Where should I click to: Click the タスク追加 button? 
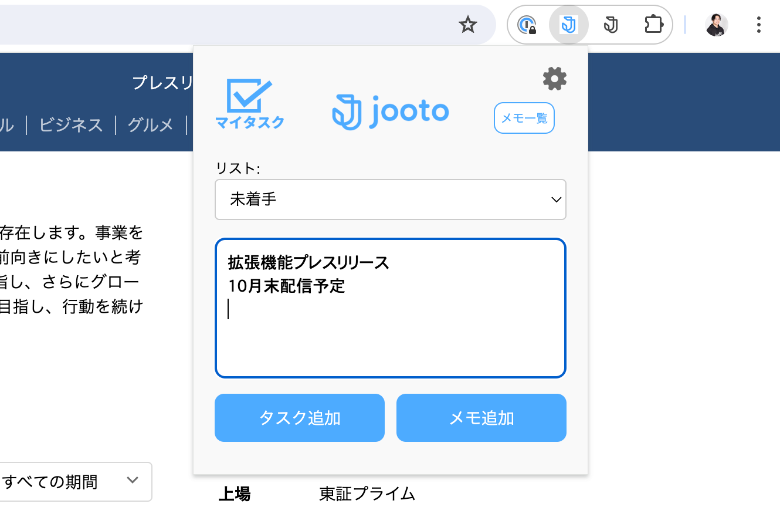pyautogui.click(x=300, y=418)
